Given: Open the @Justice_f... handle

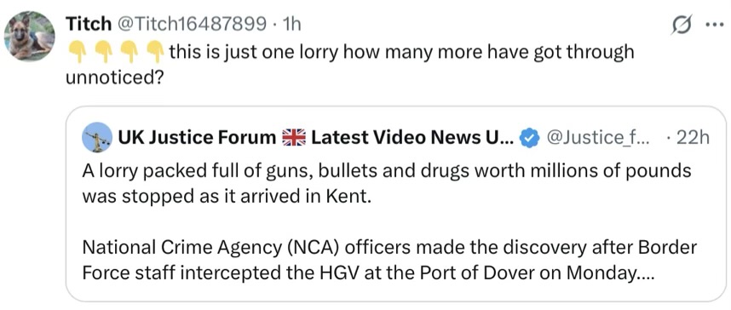Looking at the screenshot, I should (x=599, y=138).
